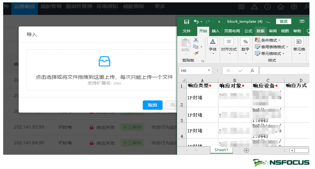
Task: Click the fx insert function icon
Action: 252,71
